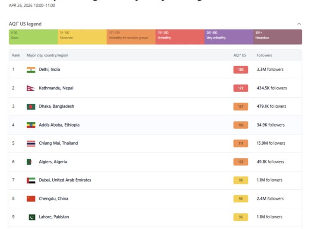Open the Chengdu, China row
This screenshot has height=229, width=311.
click(x=53, y=199)
